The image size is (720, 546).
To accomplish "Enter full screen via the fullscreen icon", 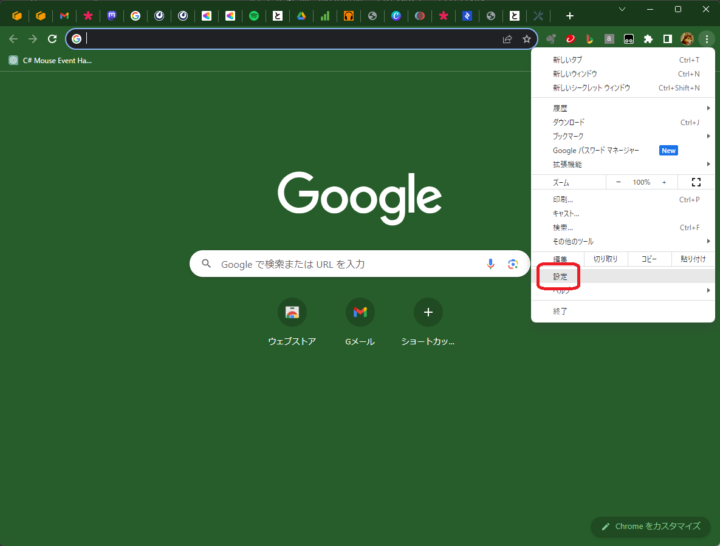I will [x=696, y=182].
